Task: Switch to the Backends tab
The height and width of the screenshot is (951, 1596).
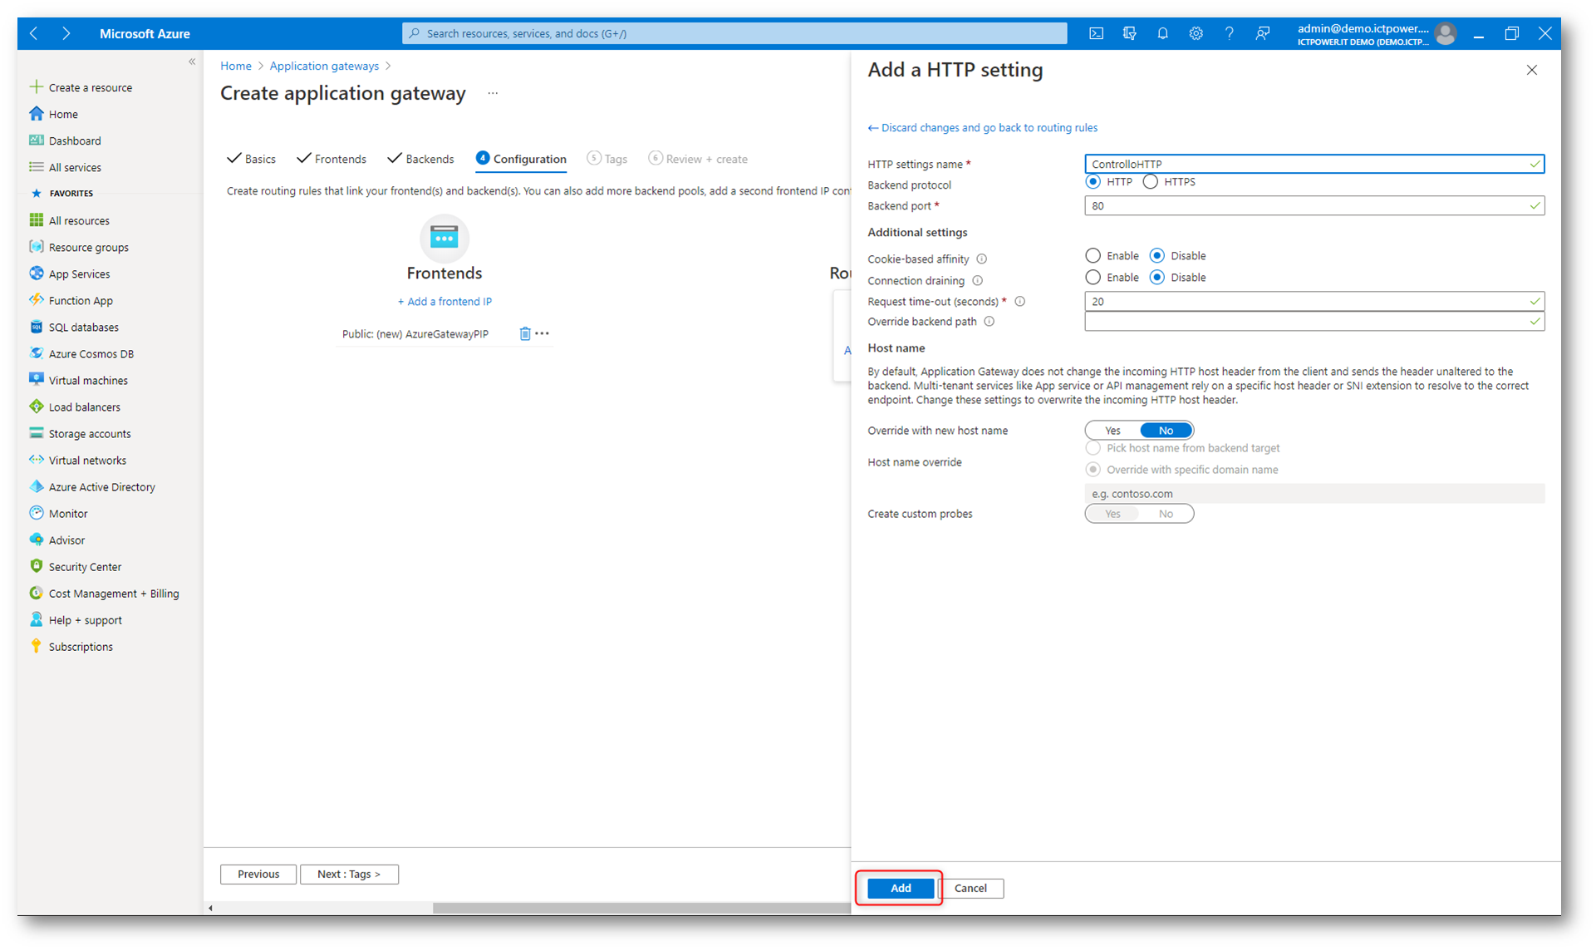Action: tap(421, 159)
